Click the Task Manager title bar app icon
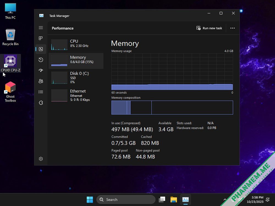This screenshot has height=206, width=275. [x=41, y=16]
